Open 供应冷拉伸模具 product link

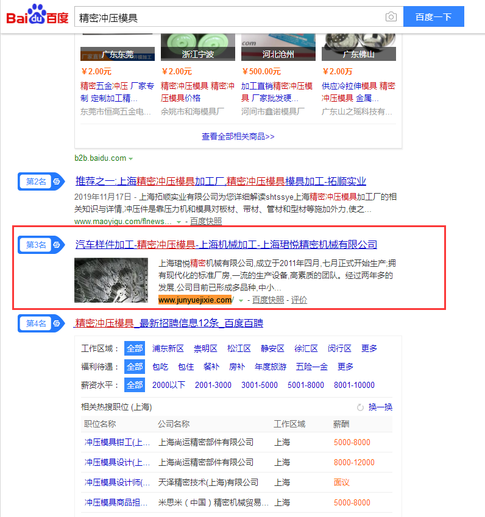pyautogui.click(x=358, y=92)
